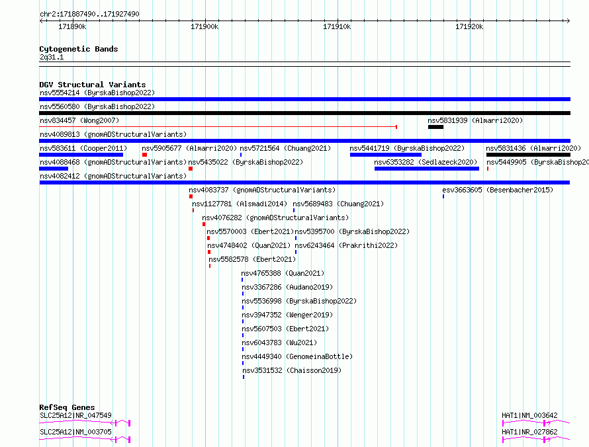Click the SLC25A12|NR_047549 gene label
The height and width of the screenshot is (447, 589).
(75, 415)
